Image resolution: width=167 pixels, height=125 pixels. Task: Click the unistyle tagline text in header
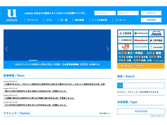(x=55, y=13)
